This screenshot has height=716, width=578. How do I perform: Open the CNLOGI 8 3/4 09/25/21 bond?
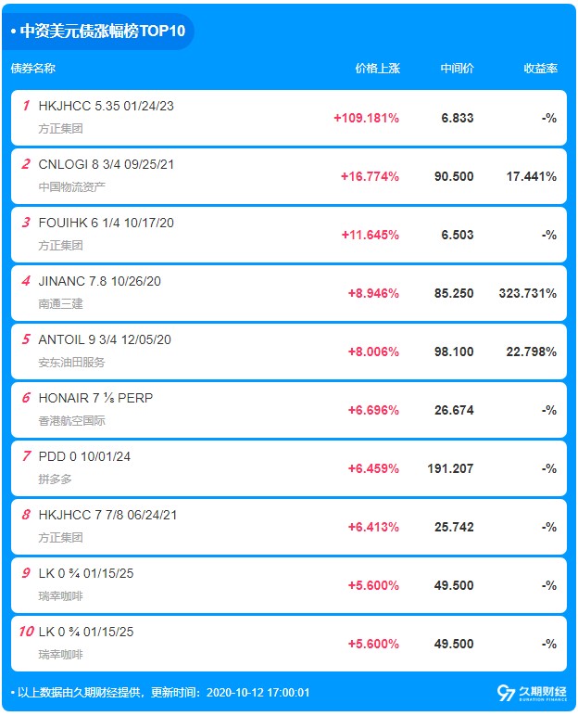289,176
